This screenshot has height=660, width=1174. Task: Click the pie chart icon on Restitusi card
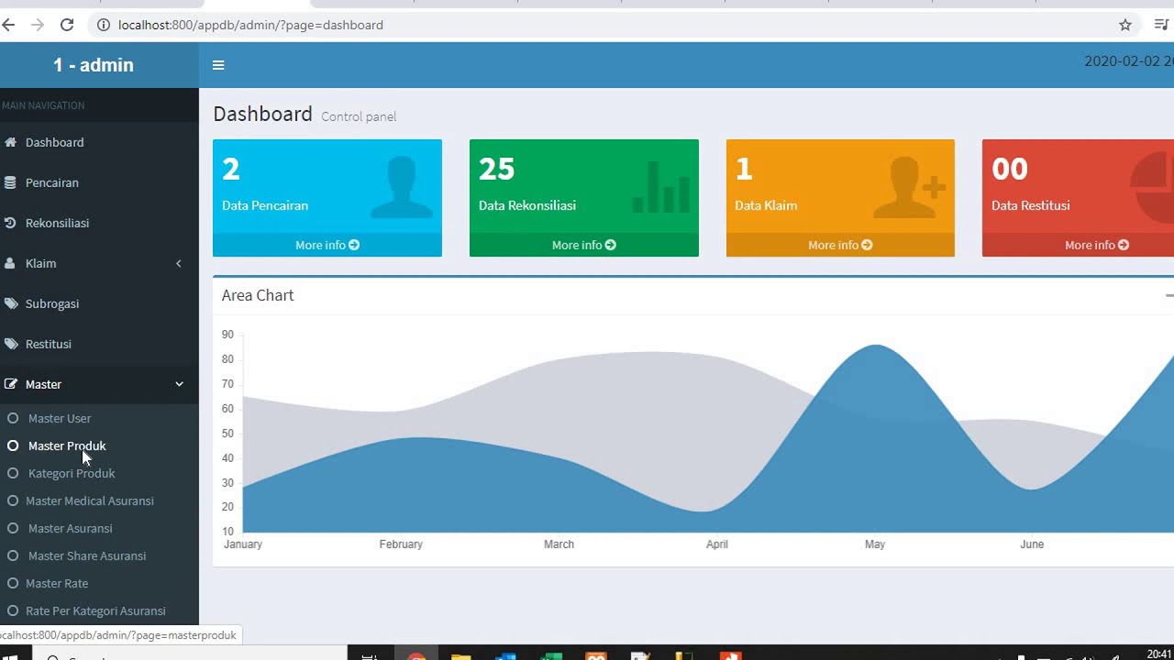coord(1152,187)
